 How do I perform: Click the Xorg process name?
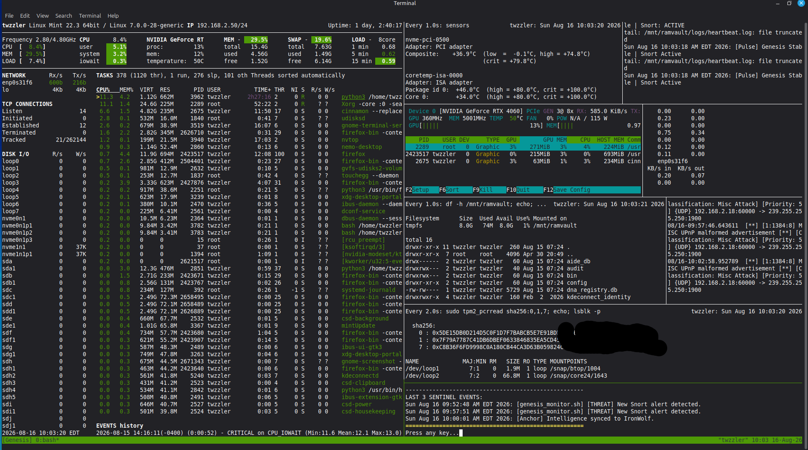pos(348,104)
